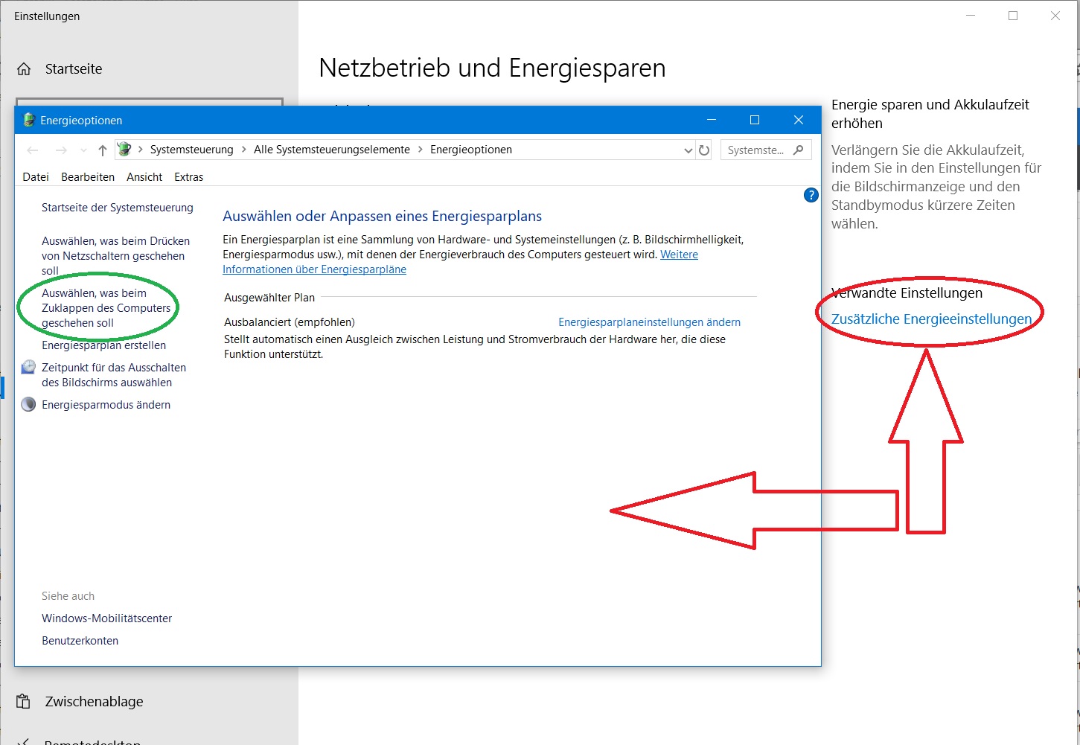This screenshot has height=745, width=1080.
Task: Close the Einstellungen window
Action: [x=1055, y=16]
